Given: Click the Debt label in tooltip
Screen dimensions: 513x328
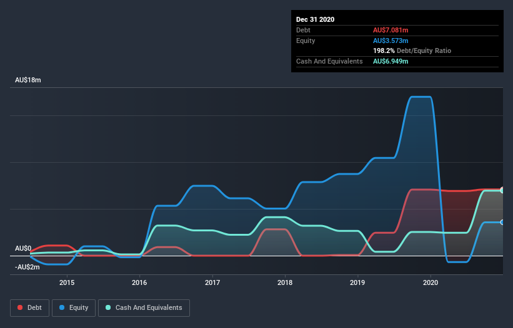Looking at the screenshot, I should pos(303,30).
